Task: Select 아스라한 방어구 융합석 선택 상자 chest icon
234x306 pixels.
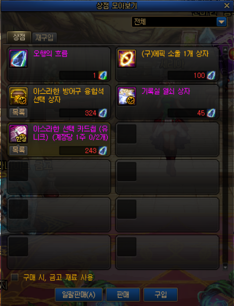Action: (x=18, y=96)
